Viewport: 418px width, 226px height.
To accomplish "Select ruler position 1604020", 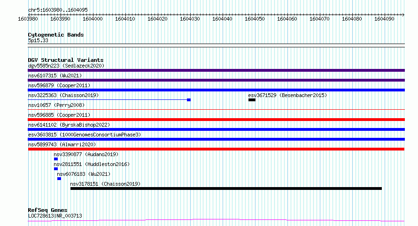I will (157, 19).
